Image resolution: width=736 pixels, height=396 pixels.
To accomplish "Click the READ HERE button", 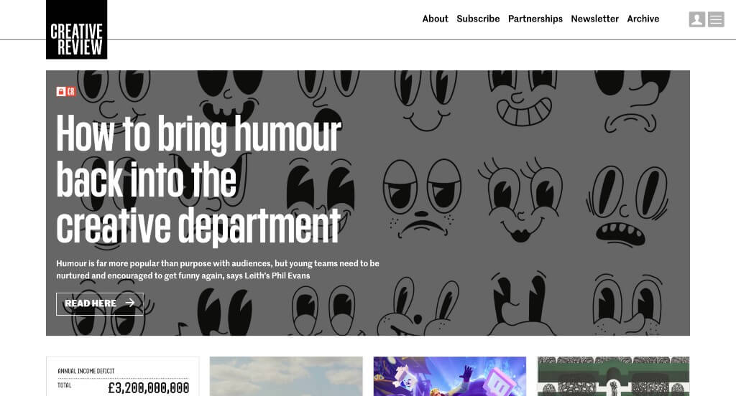I will (99, 303).
